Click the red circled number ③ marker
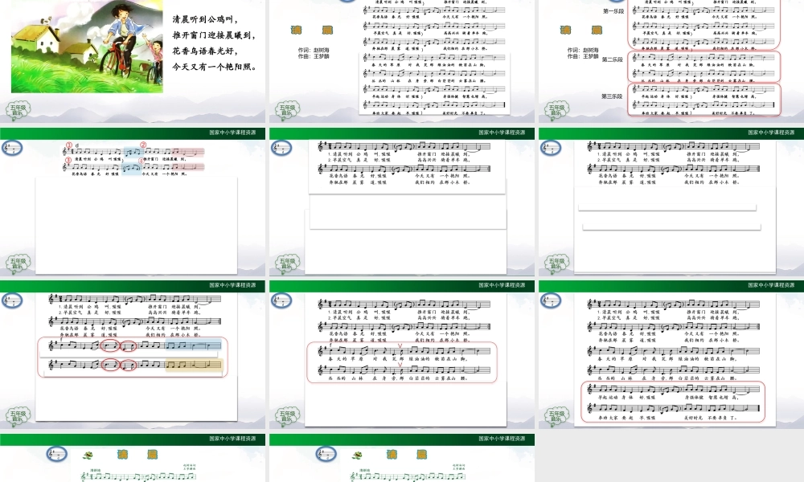 [69, 161]
